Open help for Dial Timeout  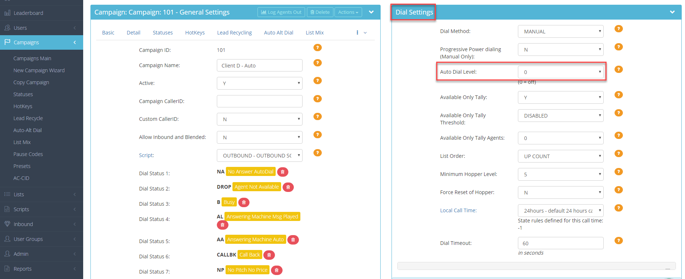coord(619,241)
